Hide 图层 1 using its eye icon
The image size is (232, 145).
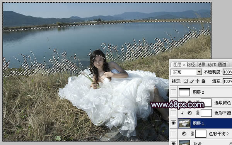(x=173, y=123)
